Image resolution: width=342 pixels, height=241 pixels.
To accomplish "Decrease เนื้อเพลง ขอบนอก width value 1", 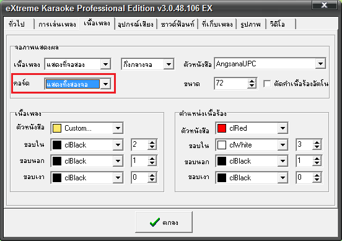I will 152,164.
